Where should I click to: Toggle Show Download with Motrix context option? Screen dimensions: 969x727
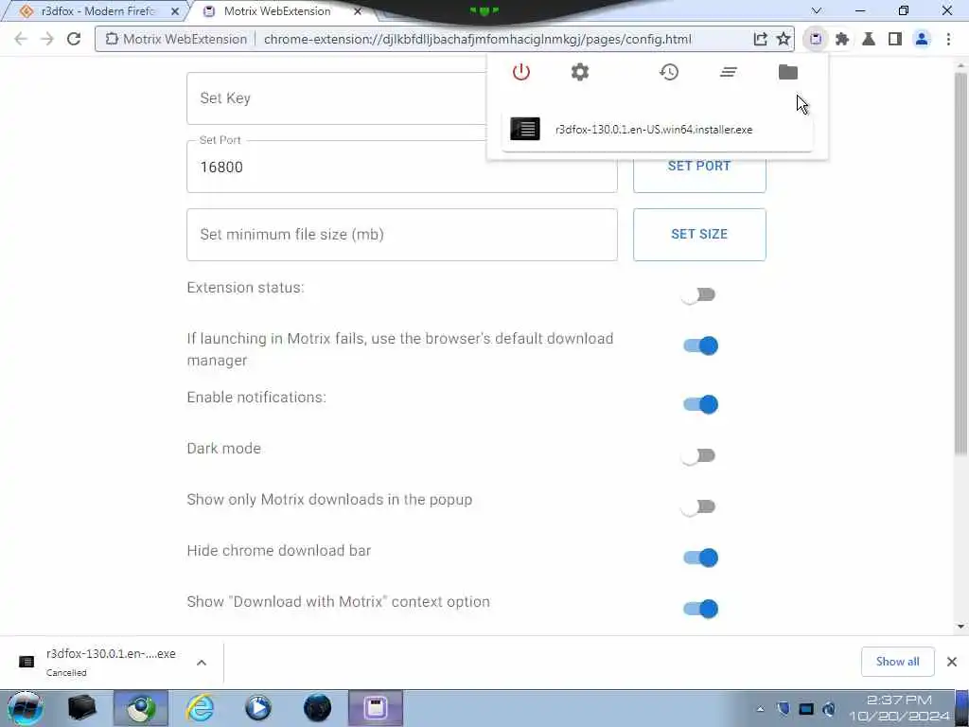point(700,609)
